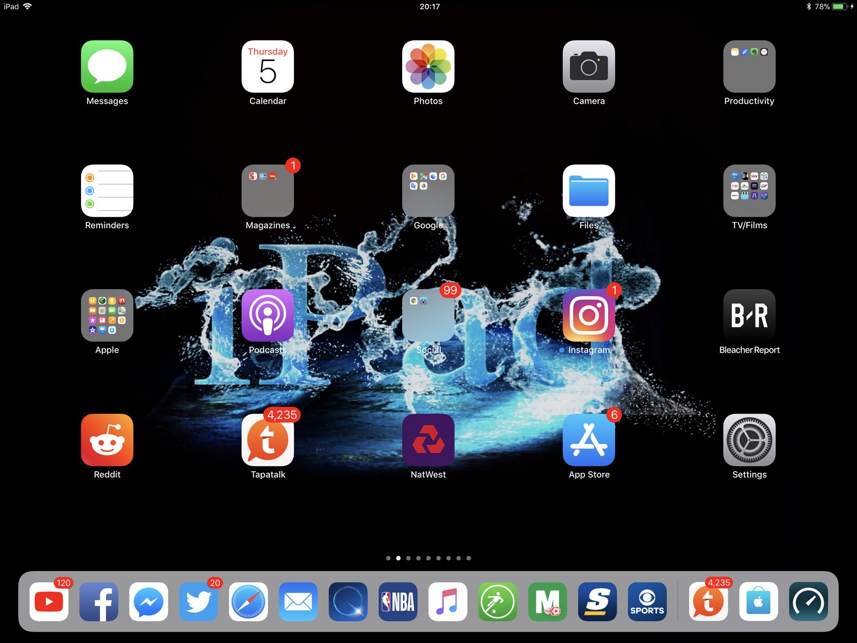
Task: Open Twitter from the dock
Action: pyautogui.click(x=198, y=602)
